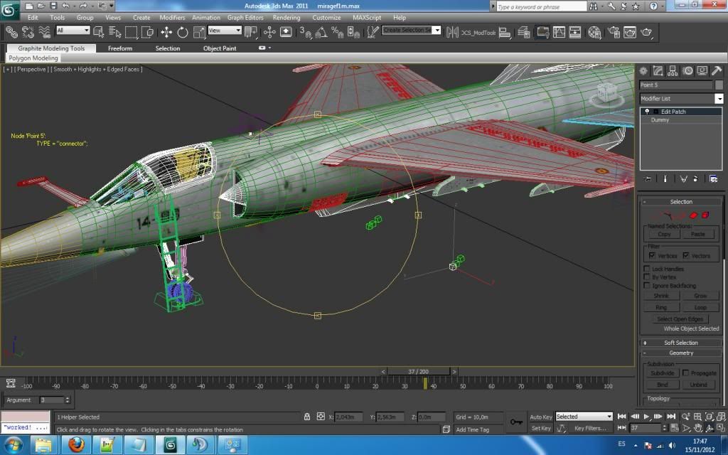Open the Modifiers menu
Screen dimensions: 728x455
point(172,17)
